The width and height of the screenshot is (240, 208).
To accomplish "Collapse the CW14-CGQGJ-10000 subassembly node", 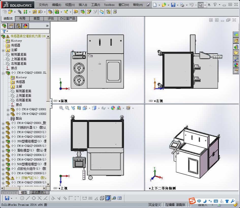I will pos(3,73).
